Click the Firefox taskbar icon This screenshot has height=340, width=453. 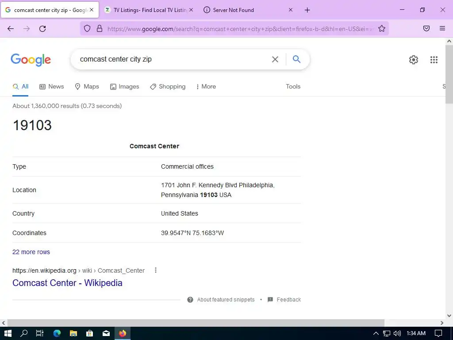[x=123, y=333]
